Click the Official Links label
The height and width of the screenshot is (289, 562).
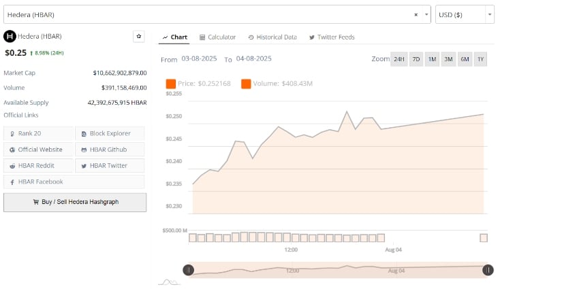coord(21,115)
